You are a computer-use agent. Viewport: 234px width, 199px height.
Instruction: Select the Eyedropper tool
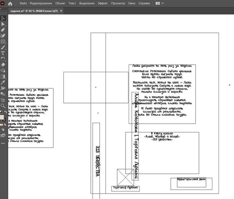click(3, 83)
